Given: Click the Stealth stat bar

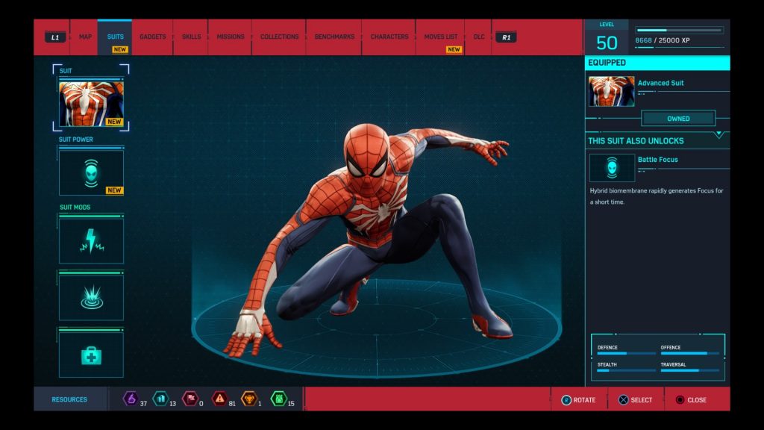Looking at the screenshot, I should [x=626, y=370].
